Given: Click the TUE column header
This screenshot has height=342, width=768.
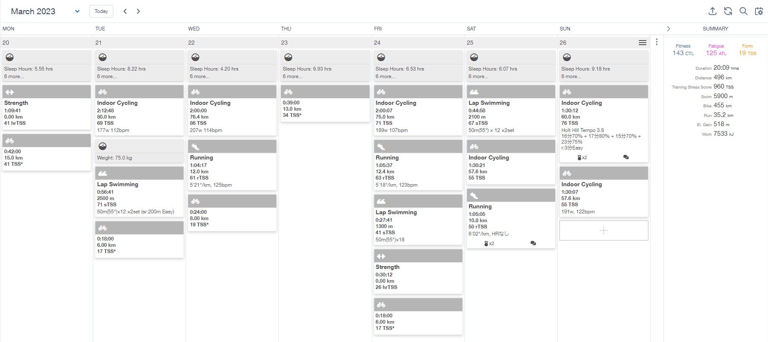Looking at the screenshot, I should (x=100, y=29).
